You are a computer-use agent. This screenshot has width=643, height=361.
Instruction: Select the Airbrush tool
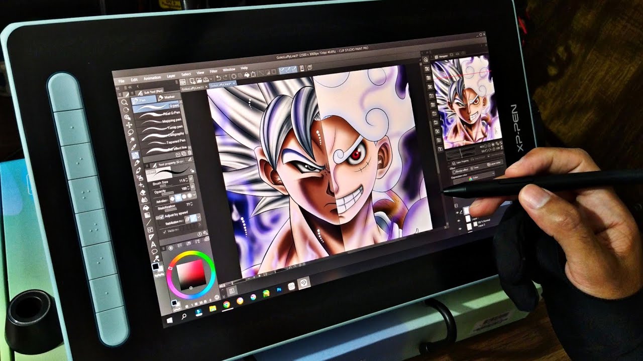click(x=140, y=178)
